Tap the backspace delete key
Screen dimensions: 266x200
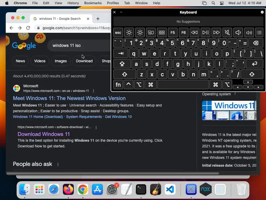(x=256, y=43)
